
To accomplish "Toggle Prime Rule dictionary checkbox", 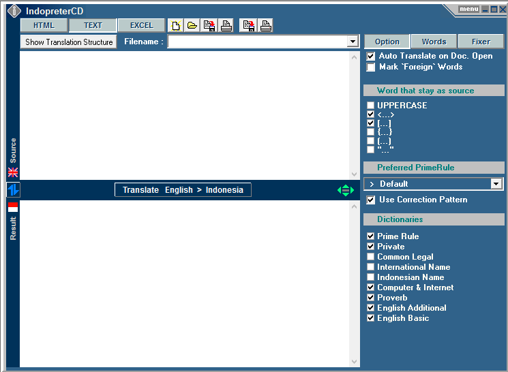I will pyautogui.click(x=370, y=236).
